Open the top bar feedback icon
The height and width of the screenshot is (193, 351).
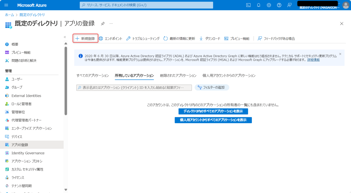289,5
